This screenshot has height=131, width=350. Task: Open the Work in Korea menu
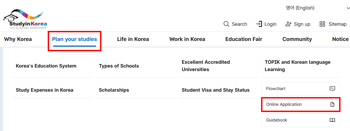pyautogui.click(x=187, y=39)
